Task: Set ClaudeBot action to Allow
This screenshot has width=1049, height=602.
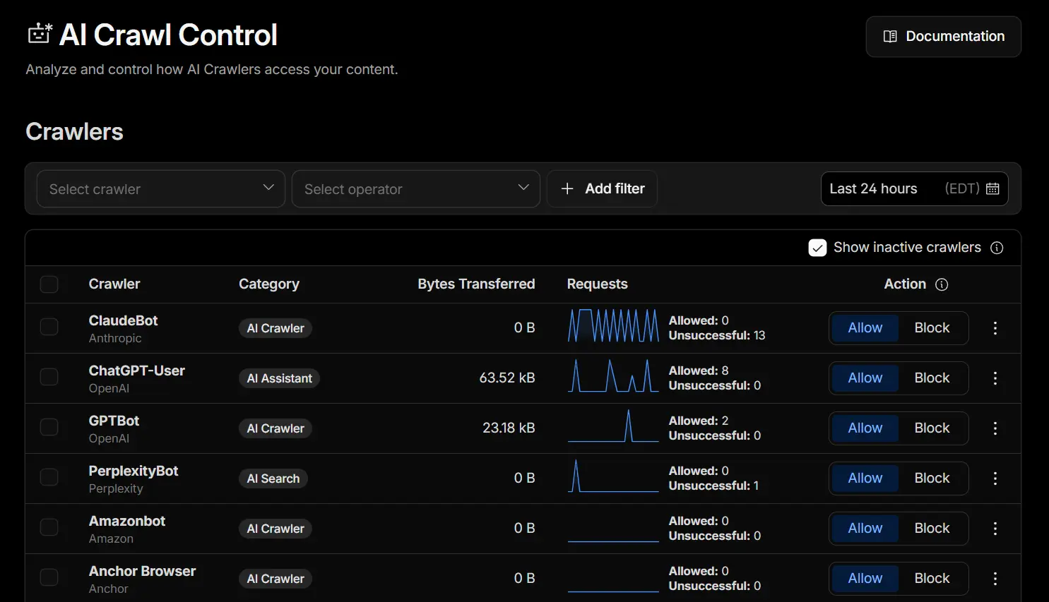Action: coord(865,328)
